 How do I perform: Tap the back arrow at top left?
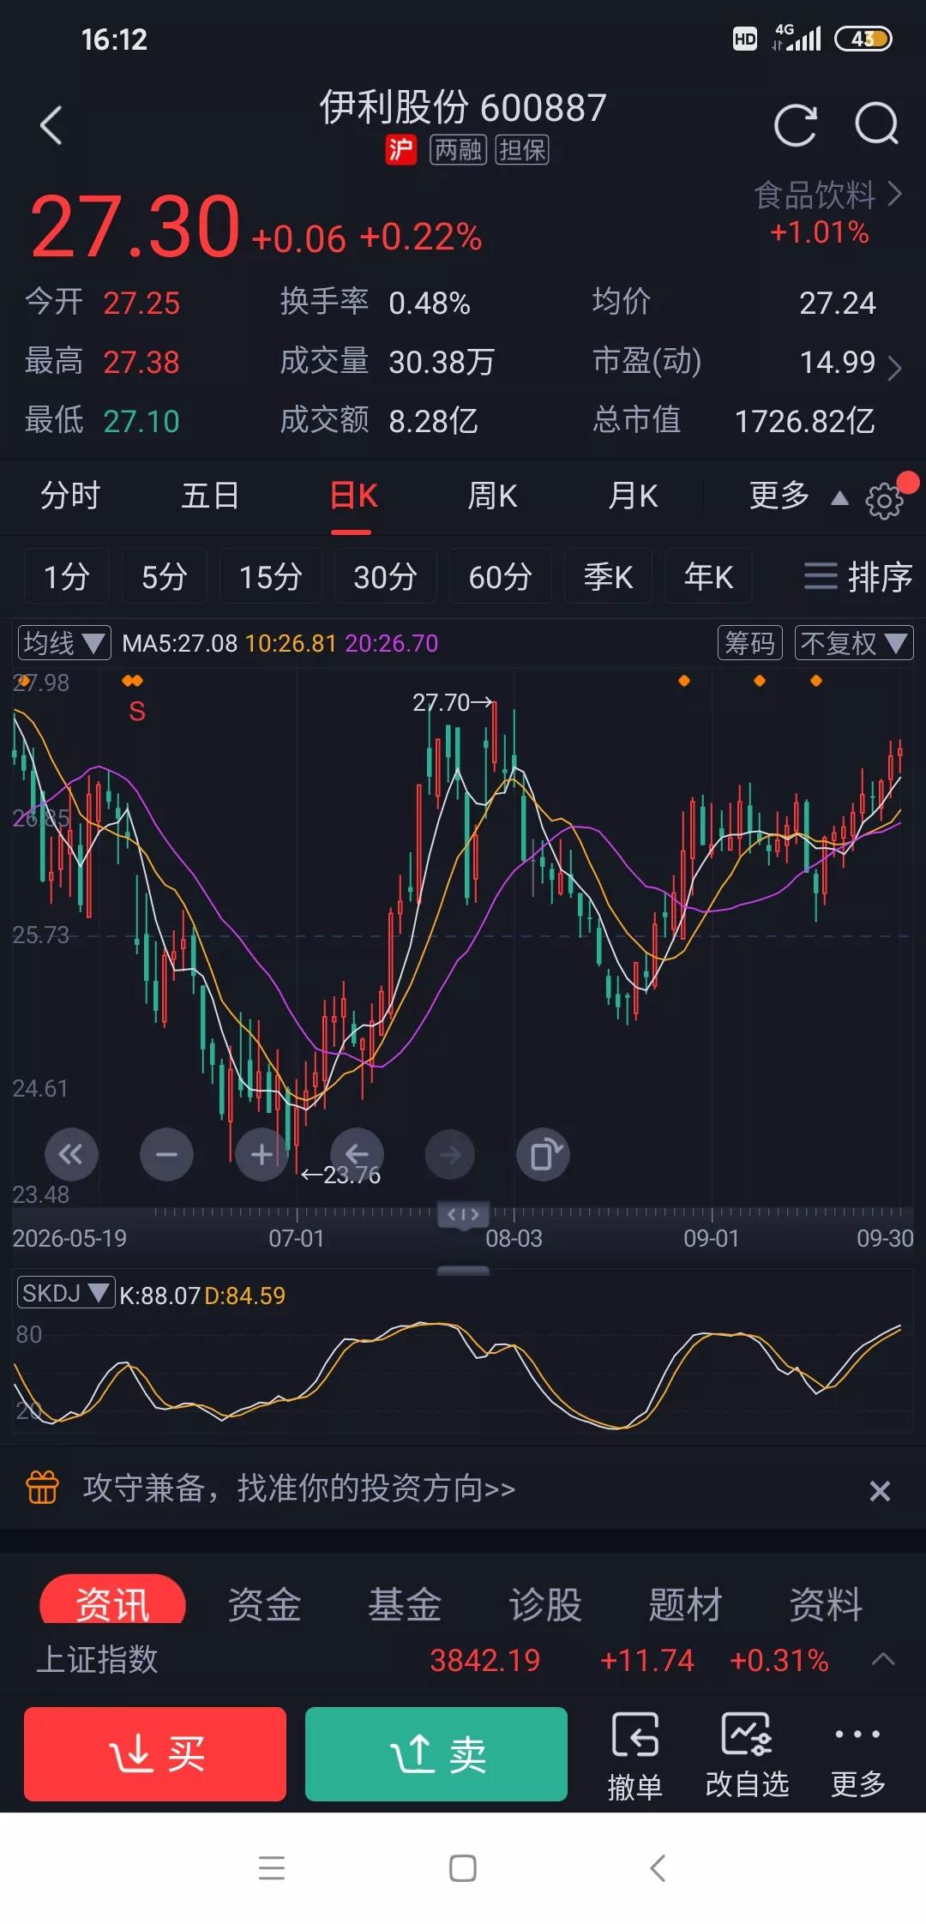pos(51,125)
